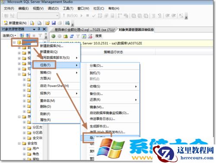Collapse the 安全性 tree node
The height and width of the screenshot is (163, 216).
click(x=19, y=144)
